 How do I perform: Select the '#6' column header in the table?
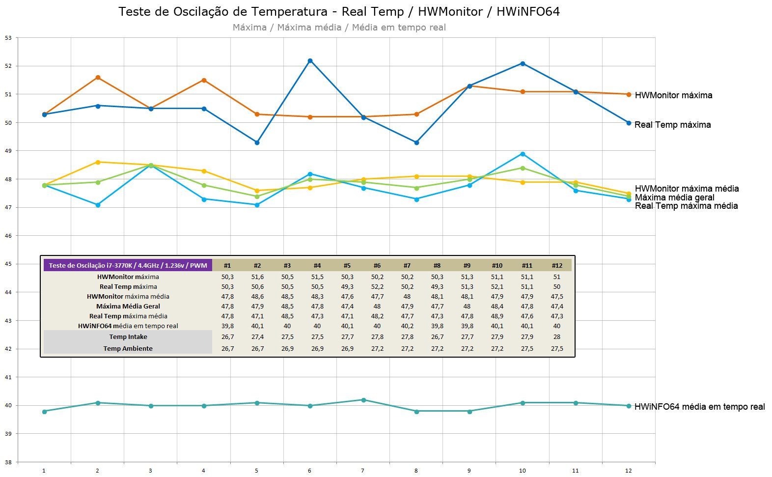(x=377, y=265)
